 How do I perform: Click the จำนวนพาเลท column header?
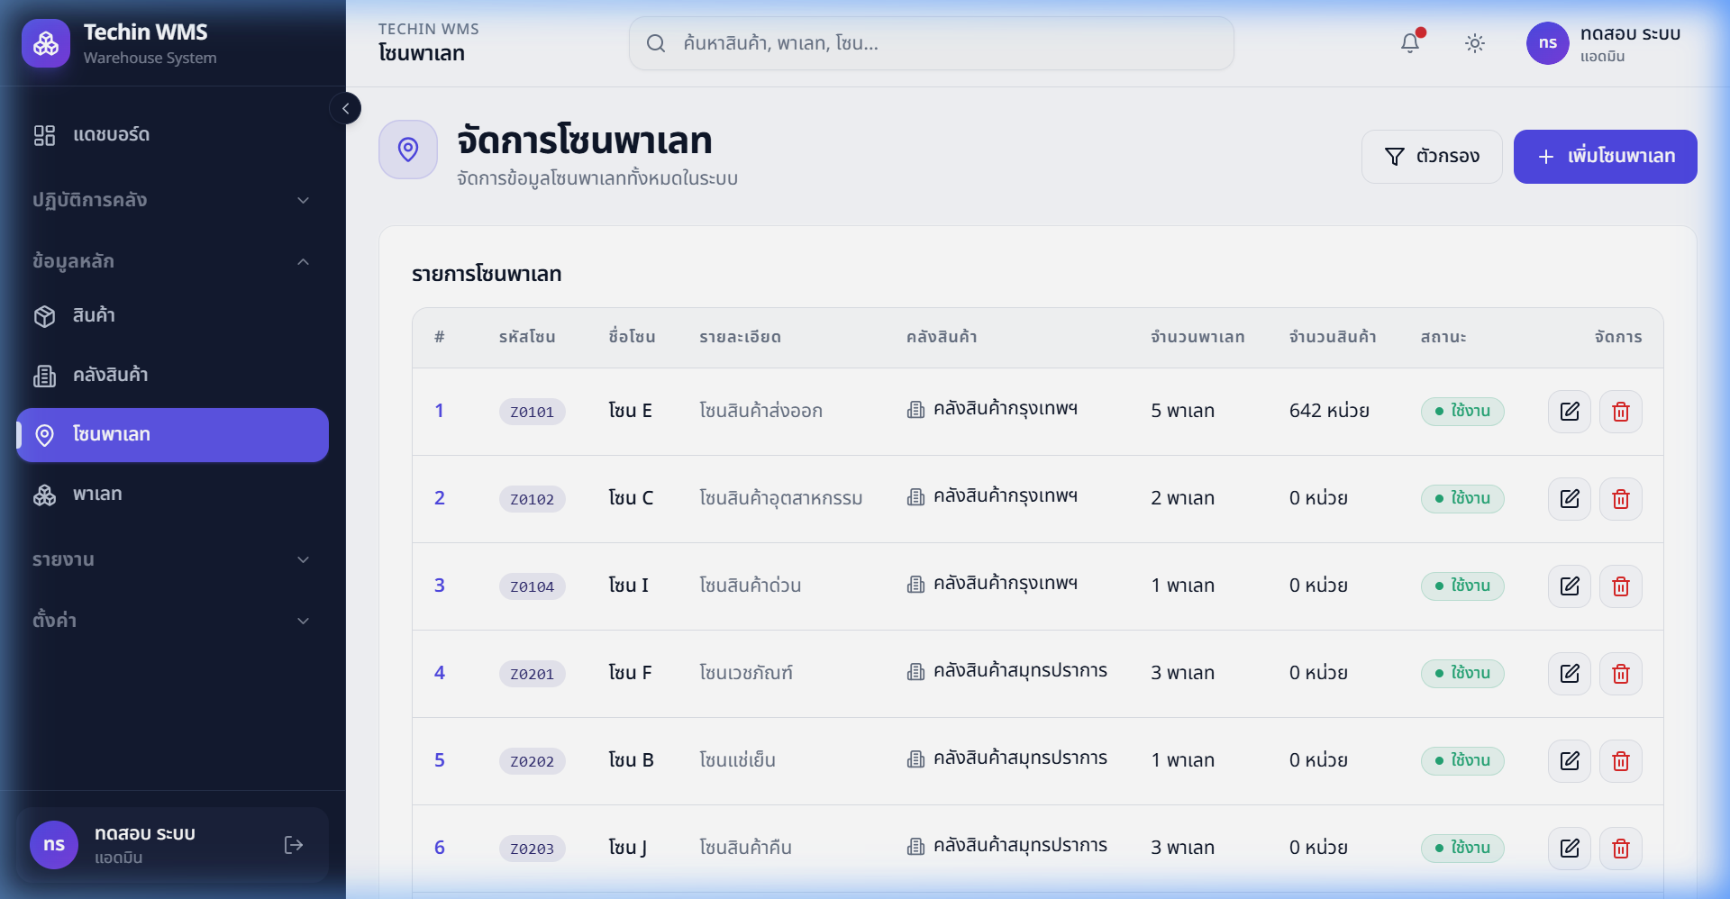[x=1197, y=337]
